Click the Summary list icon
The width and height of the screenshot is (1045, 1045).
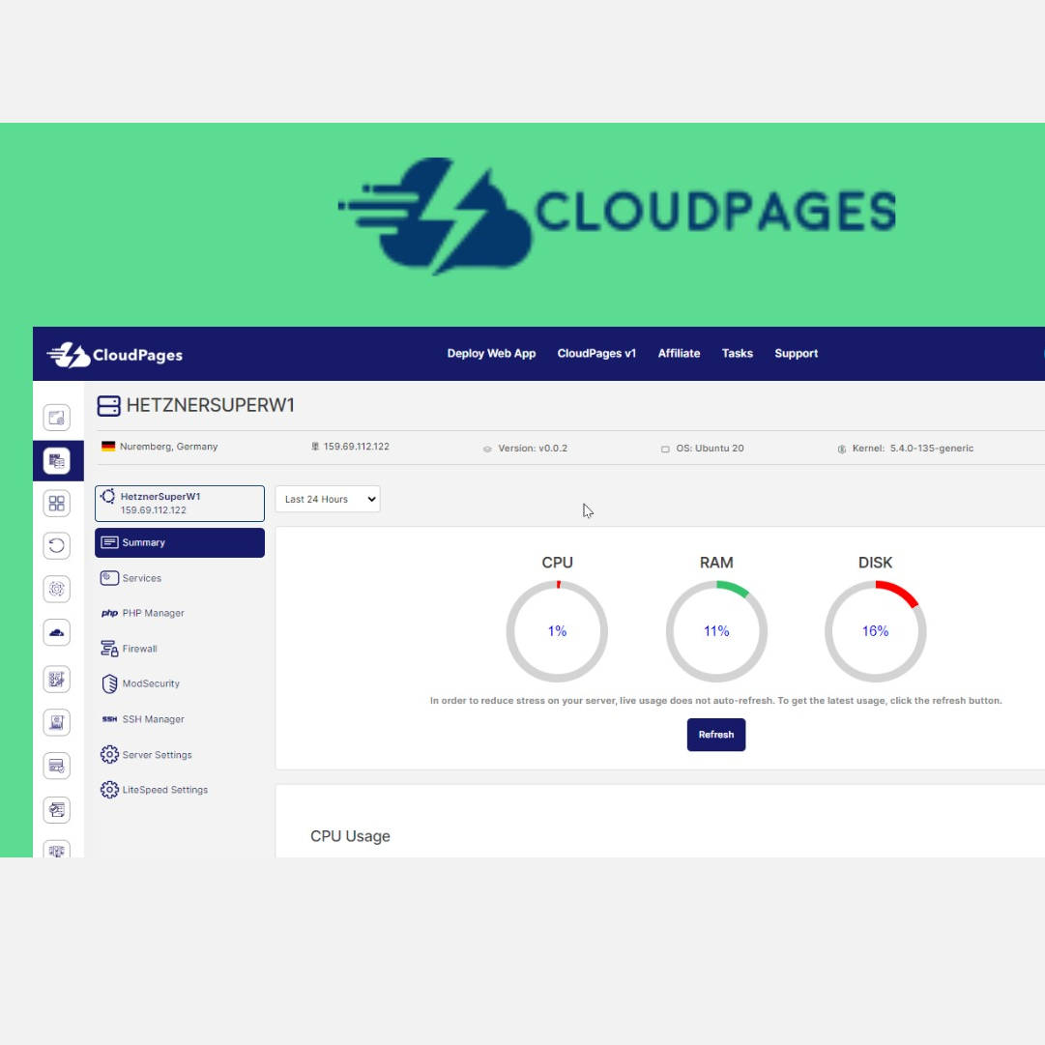pos(109,542)
